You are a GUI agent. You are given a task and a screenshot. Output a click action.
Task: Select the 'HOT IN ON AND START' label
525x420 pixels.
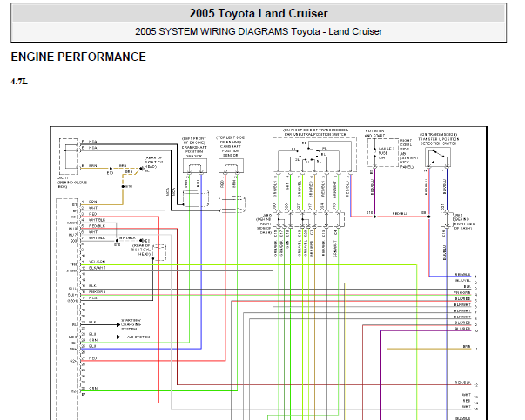(374, 133)
